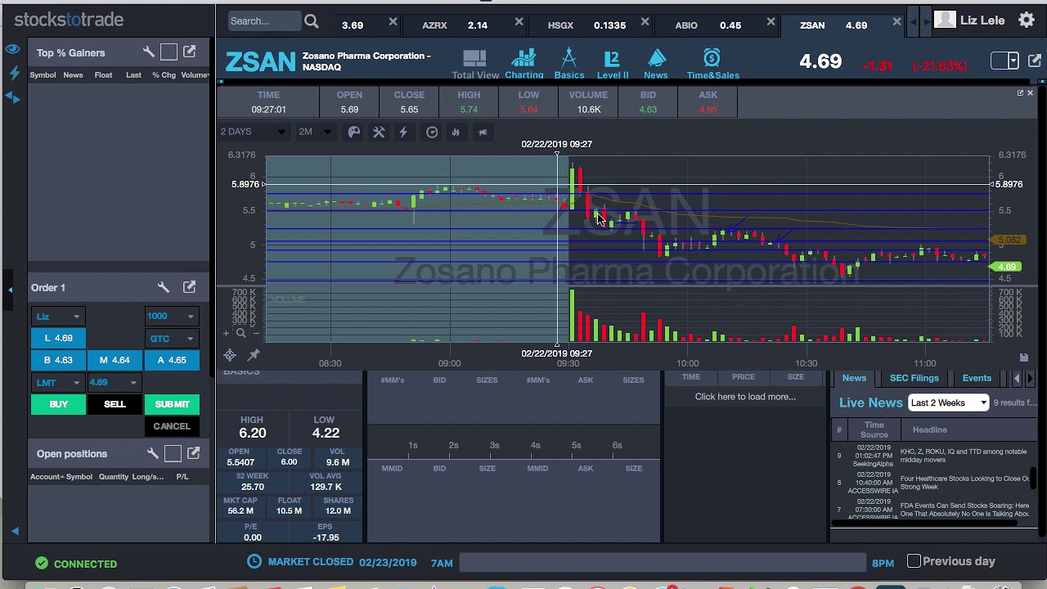Set price with A 4.65 button
This screenshot has width=1047, height=589.
coord(172,360)
